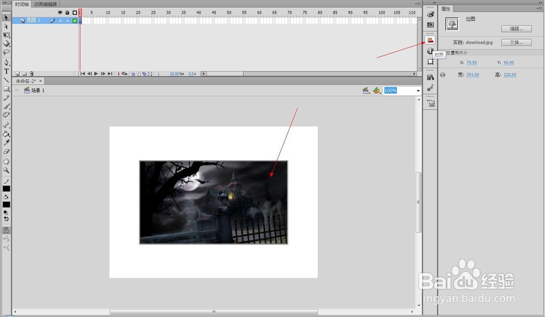Select the Line tool

pyautogui.click(x=6, y=80)
